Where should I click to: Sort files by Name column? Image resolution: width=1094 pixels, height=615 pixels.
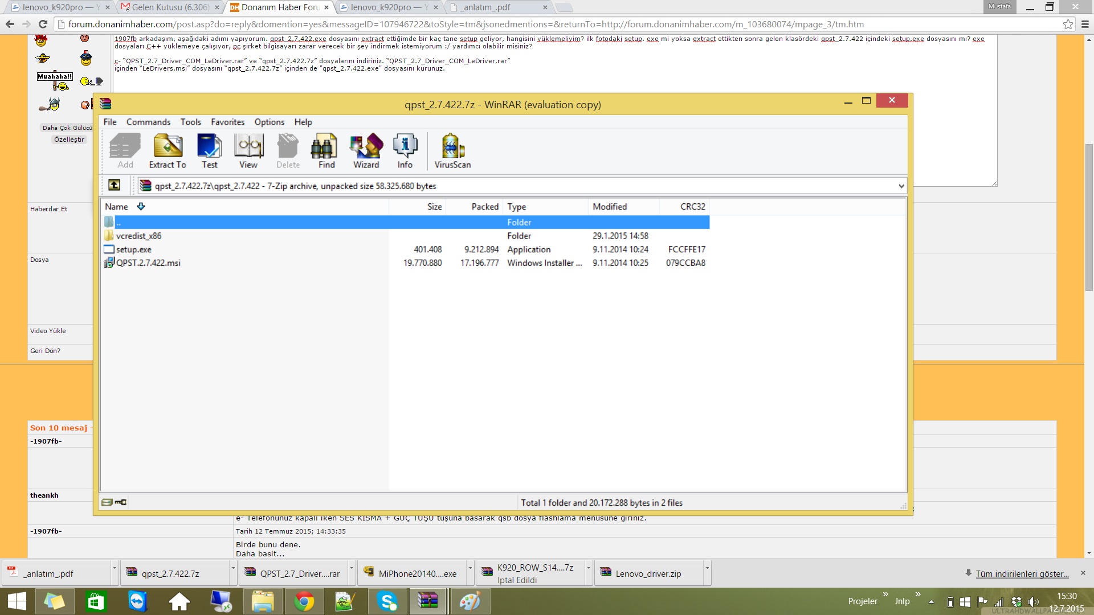[x=245, y=207]
